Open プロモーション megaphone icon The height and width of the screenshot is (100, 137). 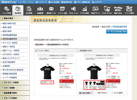[x=73, y=10]
